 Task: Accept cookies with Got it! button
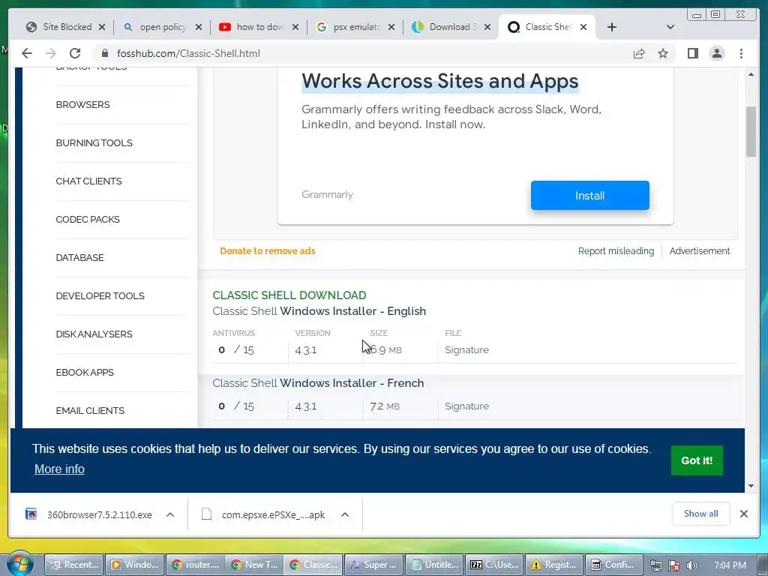point(697,460)
